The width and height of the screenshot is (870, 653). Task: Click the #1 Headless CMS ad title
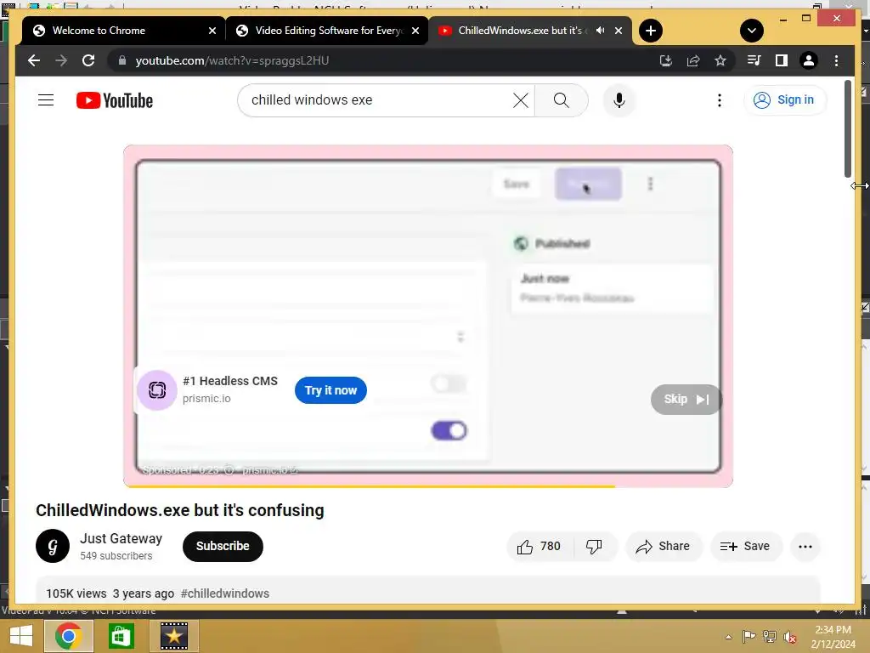230,381
